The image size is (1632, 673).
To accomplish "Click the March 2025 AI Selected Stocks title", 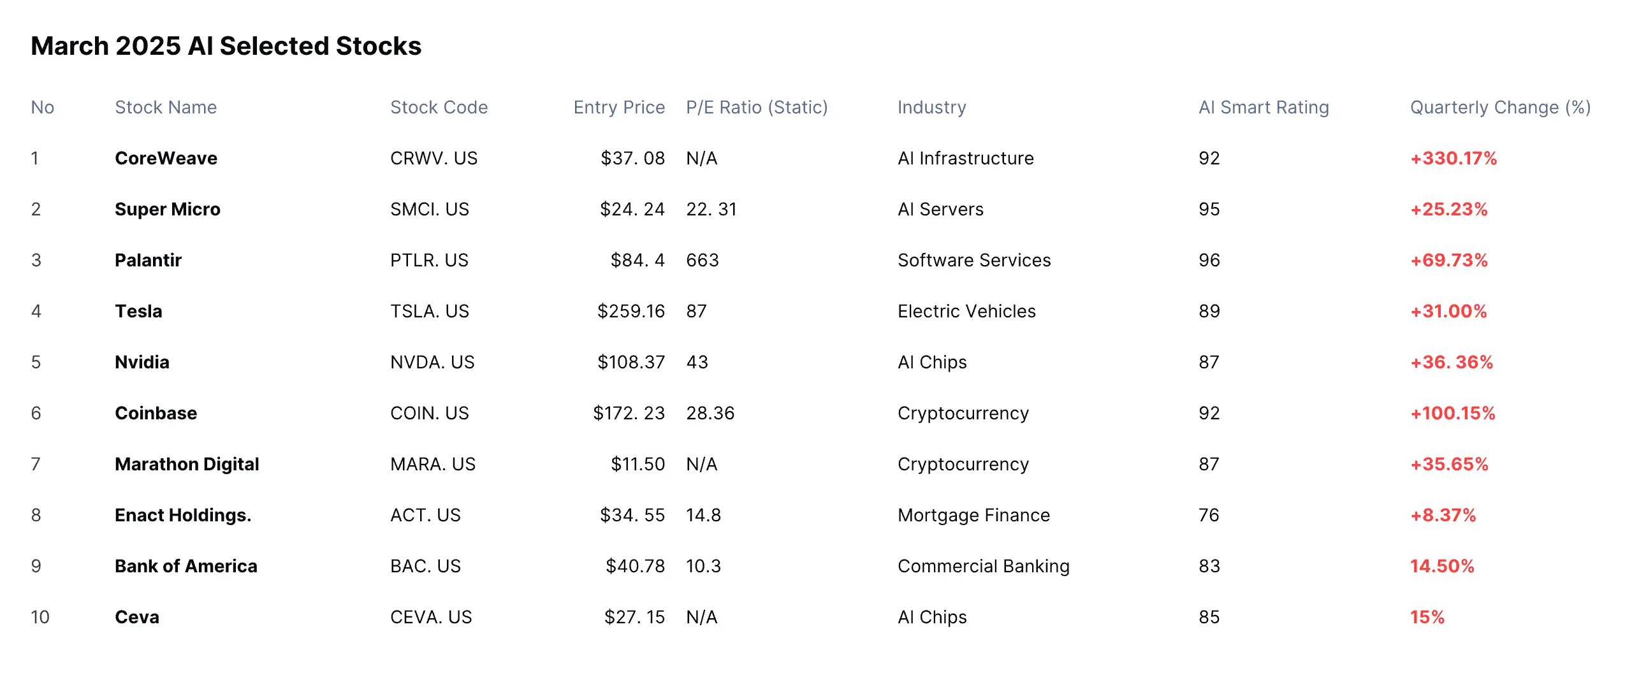I will pyautogui.click(x=226, y=46).
